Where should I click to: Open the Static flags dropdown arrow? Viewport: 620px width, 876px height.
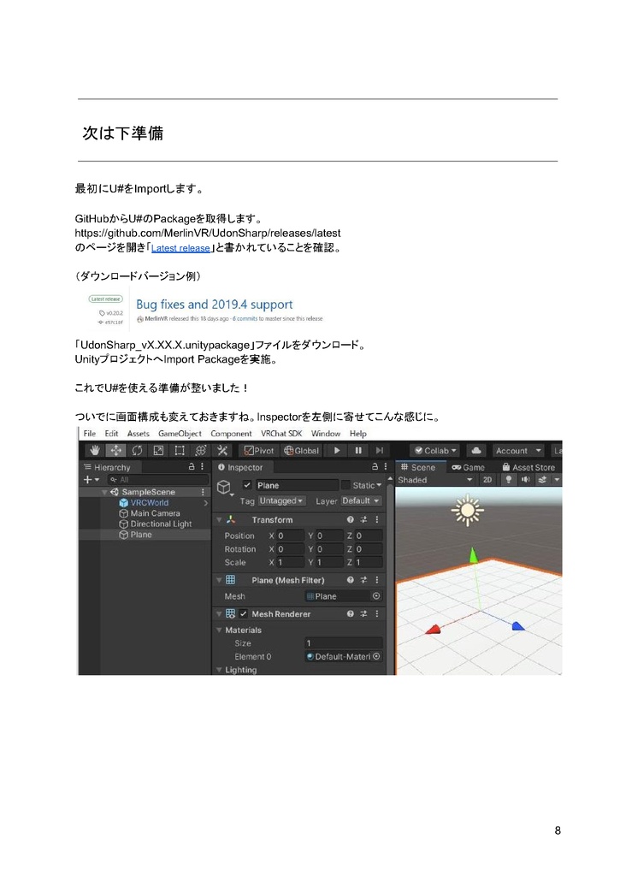(379, 485)
